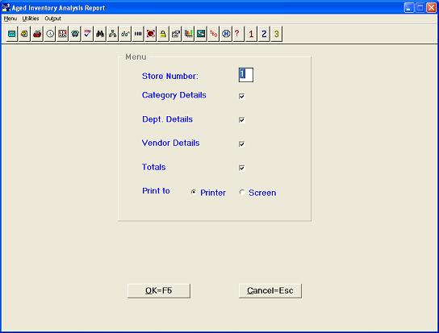Click the hierarchy tree icon

(113, 34)
